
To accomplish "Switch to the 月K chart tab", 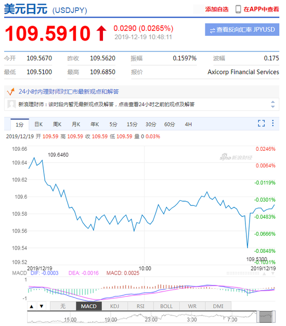I will pyautogui.click(x=76, y=124).
